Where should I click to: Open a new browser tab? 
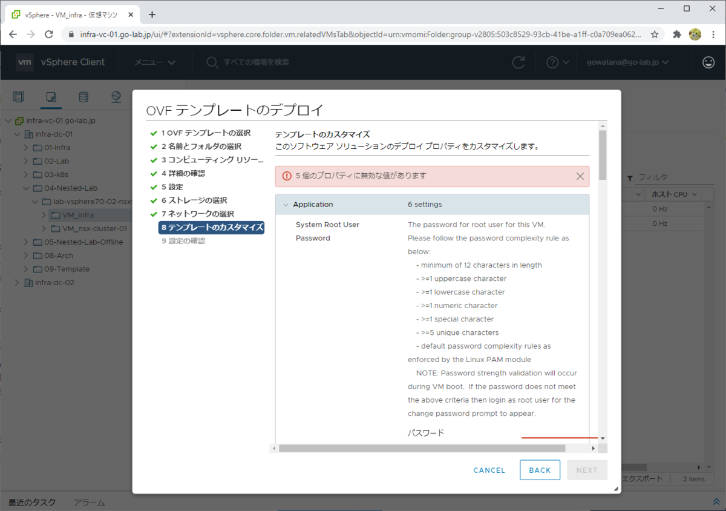(x=152, y=15)
